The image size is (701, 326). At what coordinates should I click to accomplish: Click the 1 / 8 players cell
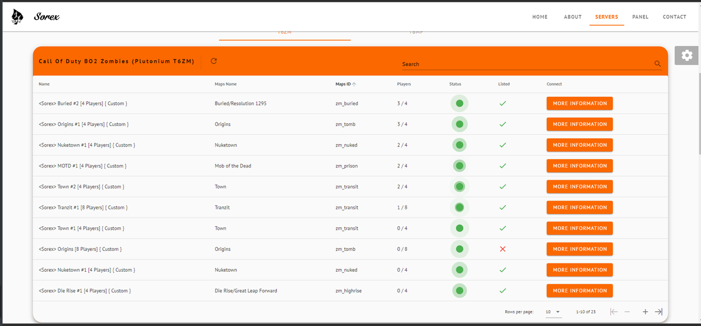coord(402,207)
